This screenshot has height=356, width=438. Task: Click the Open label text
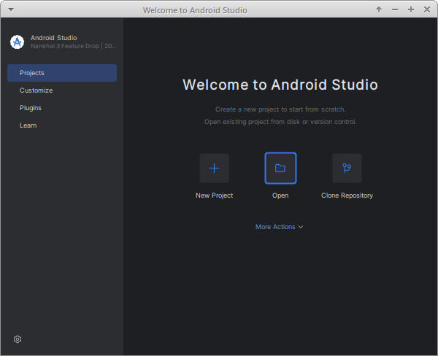coord(280,196)
